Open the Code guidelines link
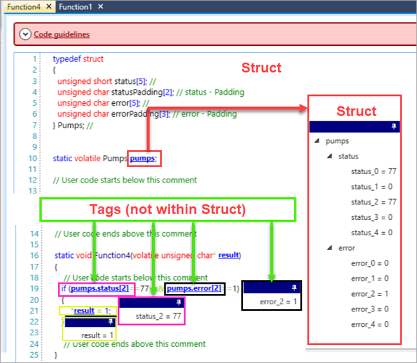 point(61,34)
